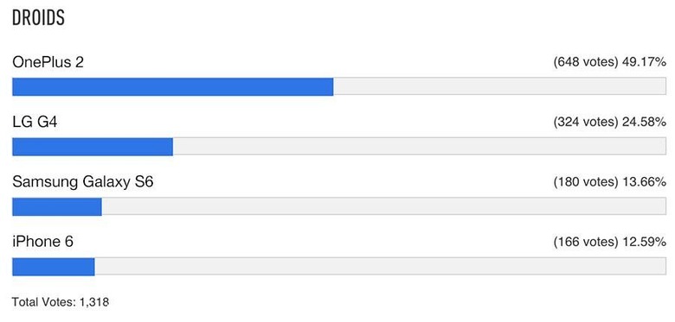The height and width of the screenshot is (322, 675).
Task: Click the DROIDS poll heading
Action: point(38,18)
